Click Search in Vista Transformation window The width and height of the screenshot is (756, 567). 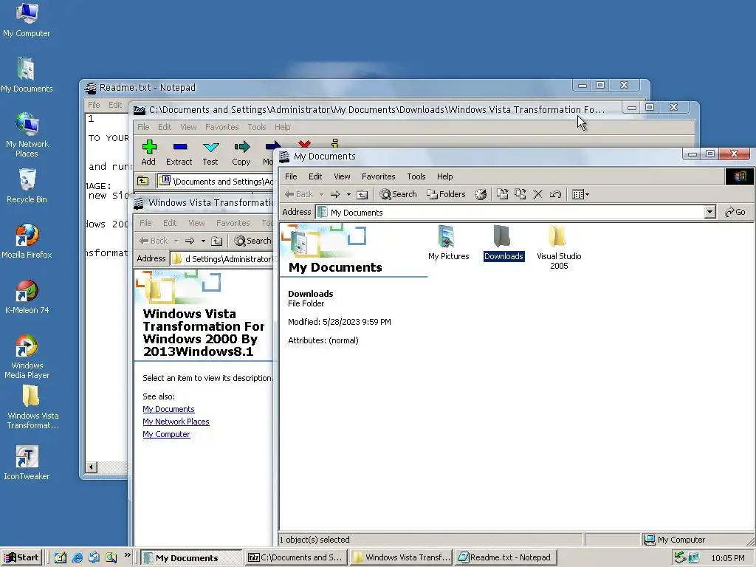[252, 241]
